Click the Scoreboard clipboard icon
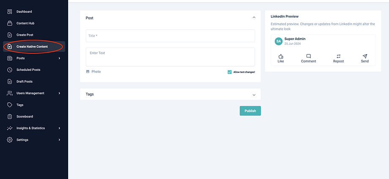Image resolution: width=389 pixels, height=179 pixels. [10, 117]
